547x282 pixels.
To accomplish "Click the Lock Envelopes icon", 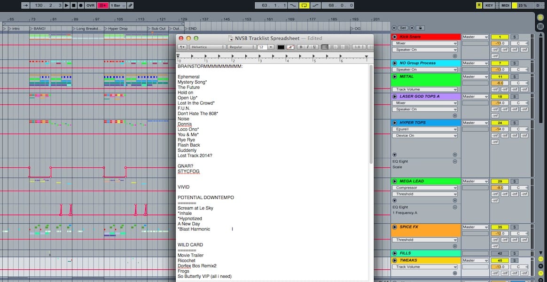I will pyautogui.click(x=421, y=28).
